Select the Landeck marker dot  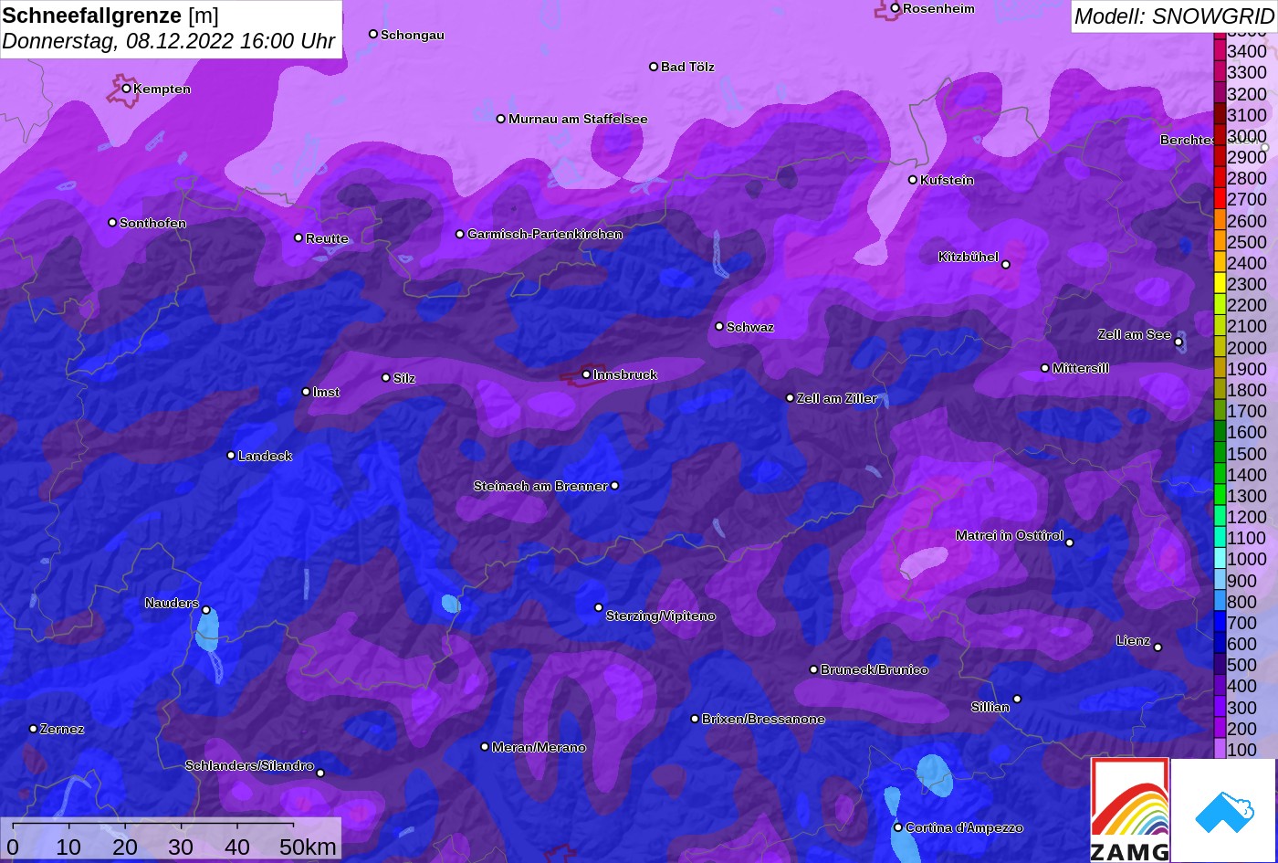(x=231, y=456)
